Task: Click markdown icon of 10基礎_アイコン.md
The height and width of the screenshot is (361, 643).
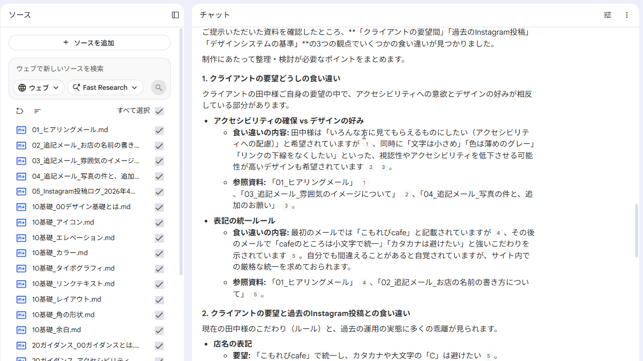Action: [21, 222]
